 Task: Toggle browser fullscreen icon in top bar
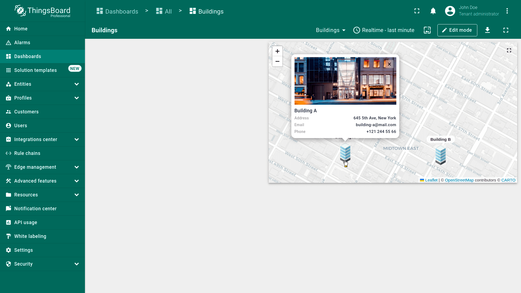click(x=417, y=11)
